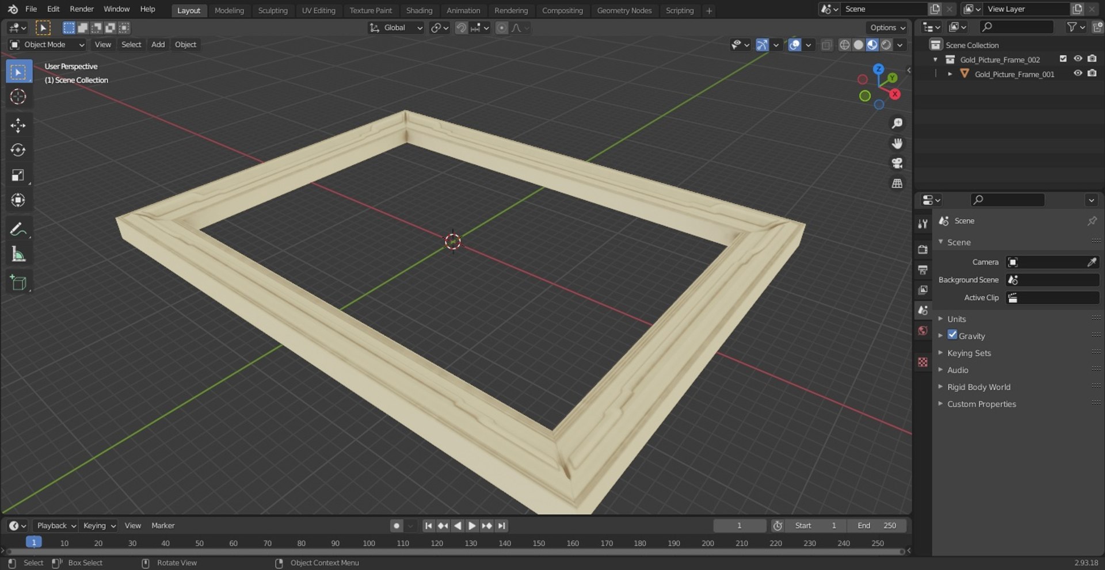Screen dimensions: 1105x570
Task: Open the Render properties tab icon
Action: click(x=923, y=250)
